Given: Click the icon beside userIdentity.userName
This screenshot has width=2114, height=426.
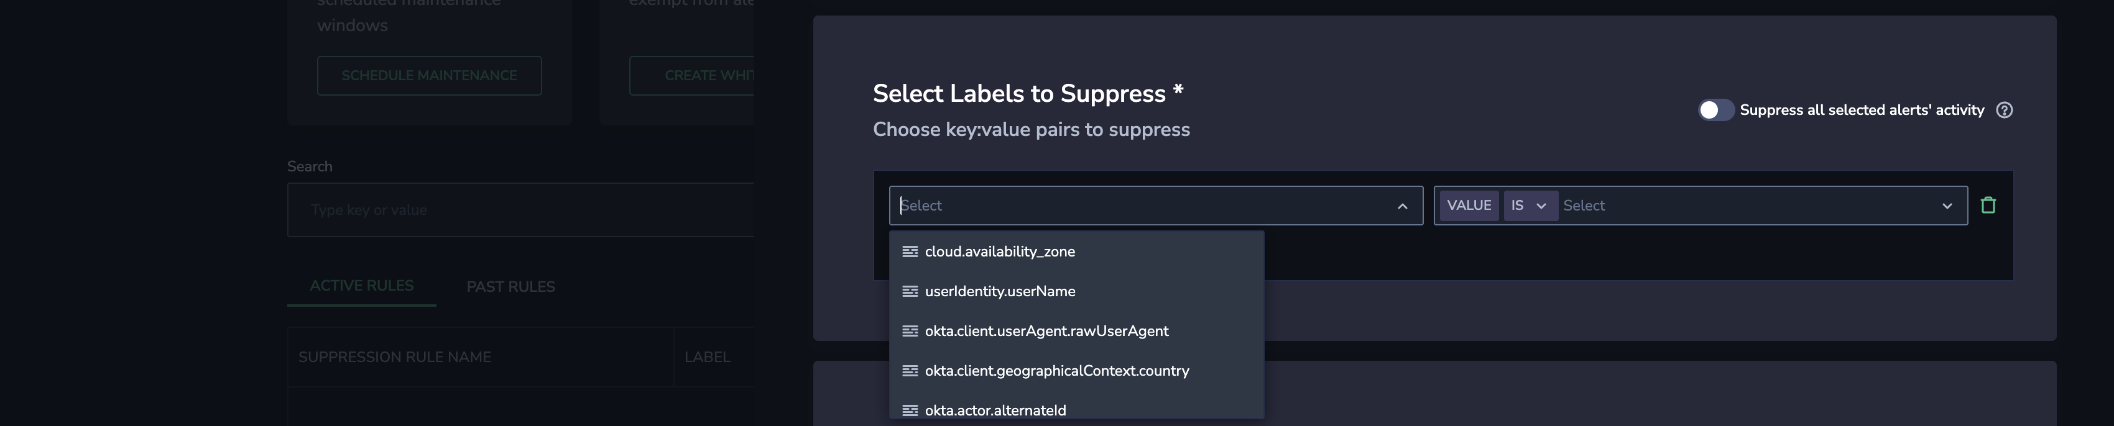Looking at the screenshot, I should coord(909,291).
